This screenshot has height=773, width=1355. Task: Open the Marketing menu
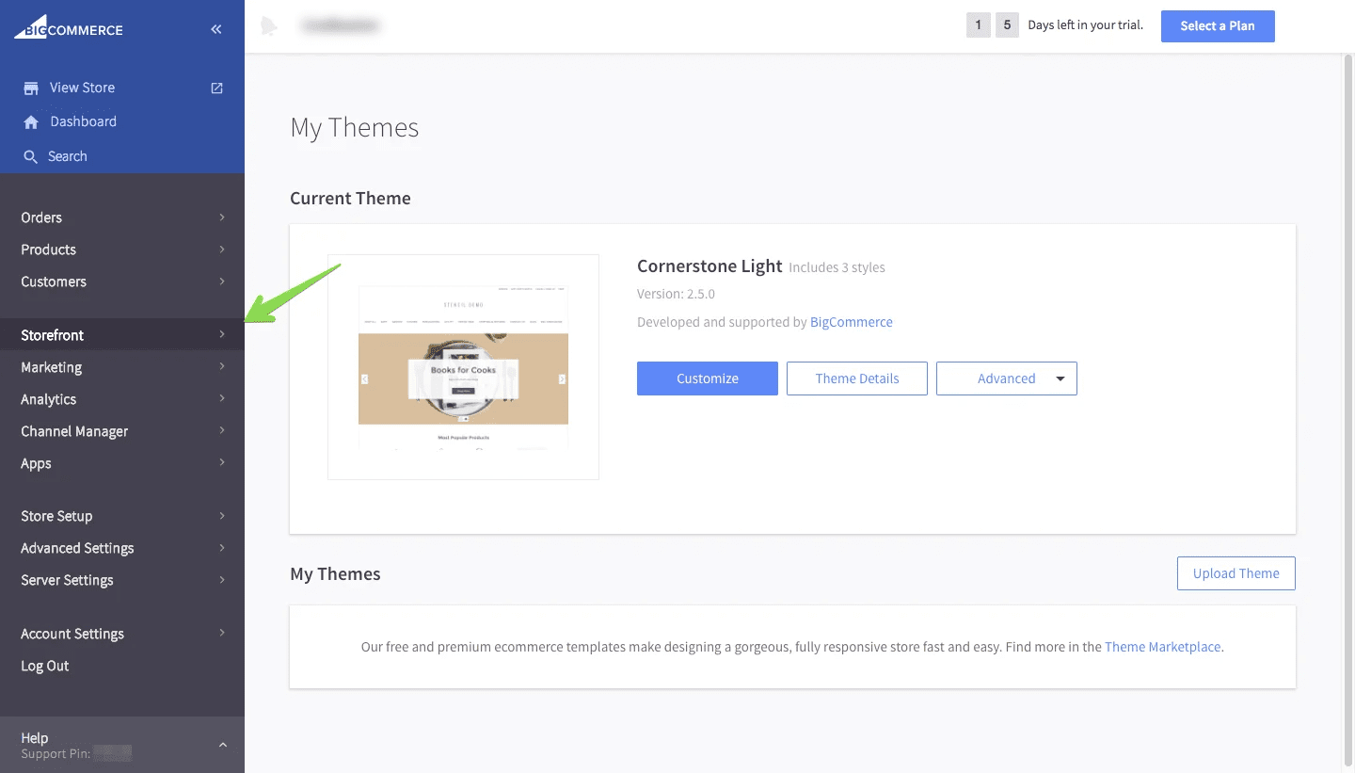pos(52,367)
